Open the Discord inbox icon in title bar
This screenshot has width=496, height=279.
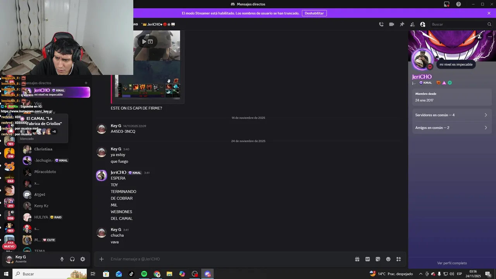tap(447, 4)
